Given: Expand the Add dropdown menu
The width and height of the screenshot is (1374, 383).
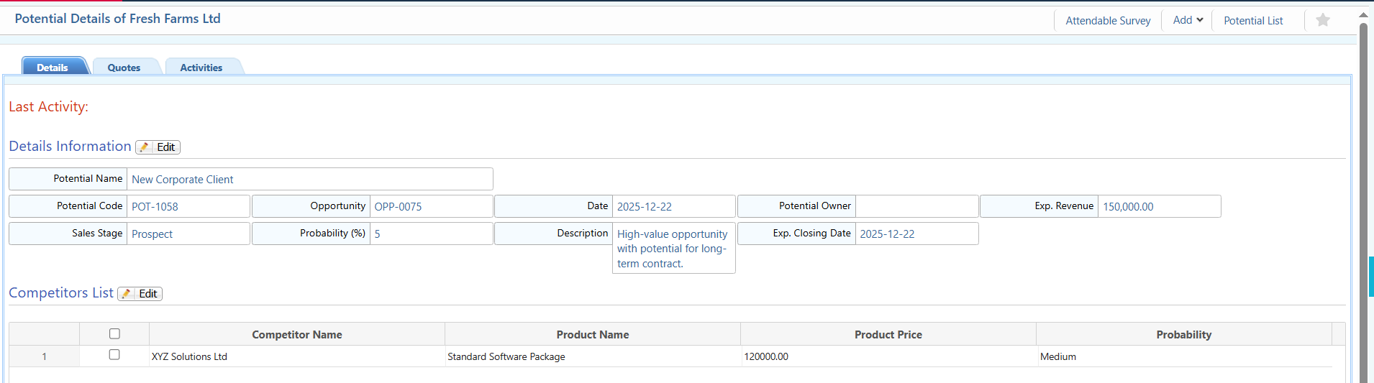Looking at the screenshot, I should [1187, 20].
